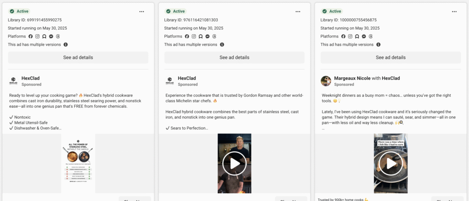See ad details for ad 699191455990275

click(78, 58)
